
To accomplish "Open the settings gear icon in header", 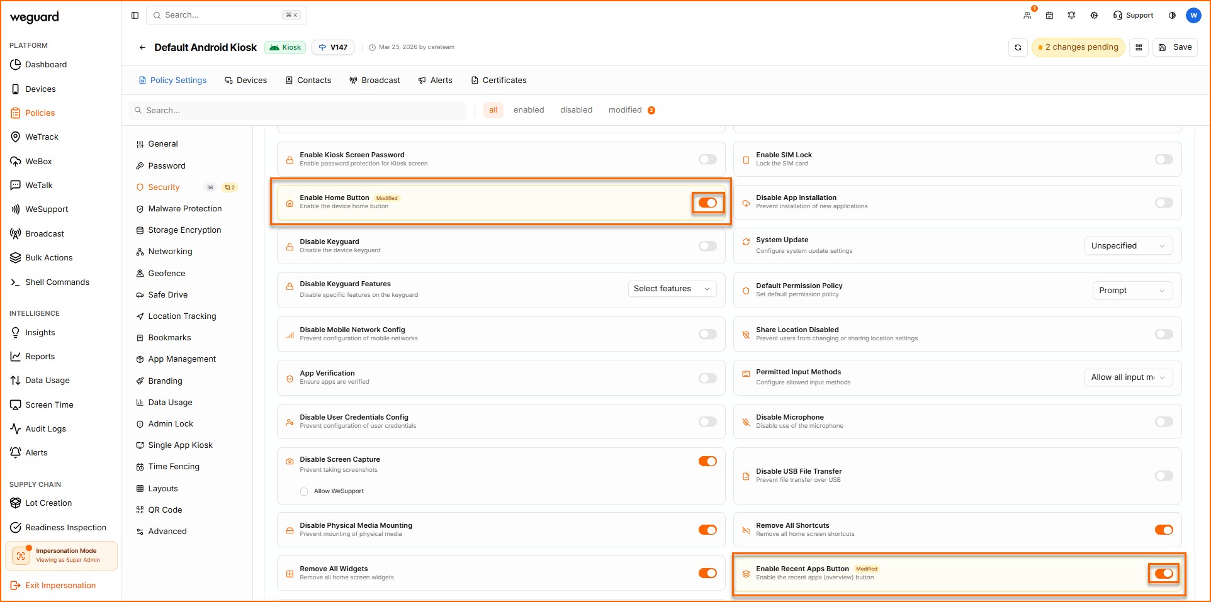I will 1094,15.
